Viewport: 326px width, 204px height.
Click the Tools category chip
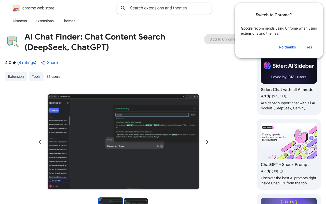36,76
